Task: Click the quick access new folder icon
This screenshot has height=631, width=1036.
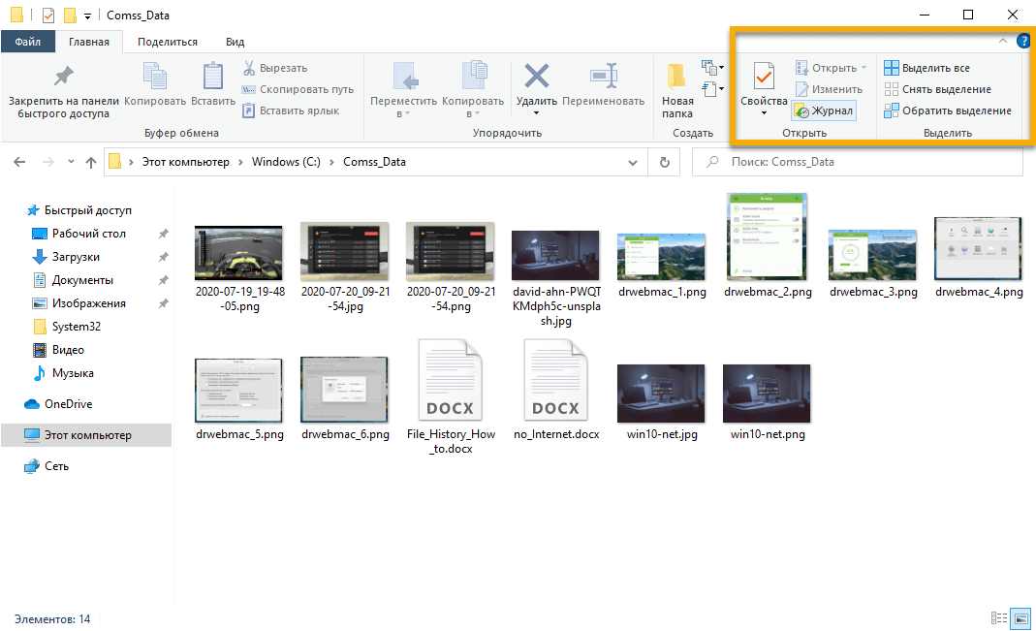Action: (70, 15)
